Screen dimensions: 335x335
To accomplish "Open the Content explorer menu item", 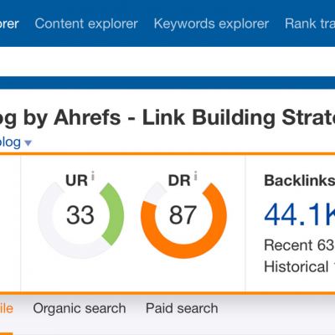I will 86,23.
